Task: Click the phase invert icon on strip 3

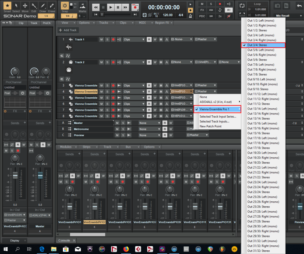Action: [67, 176]
